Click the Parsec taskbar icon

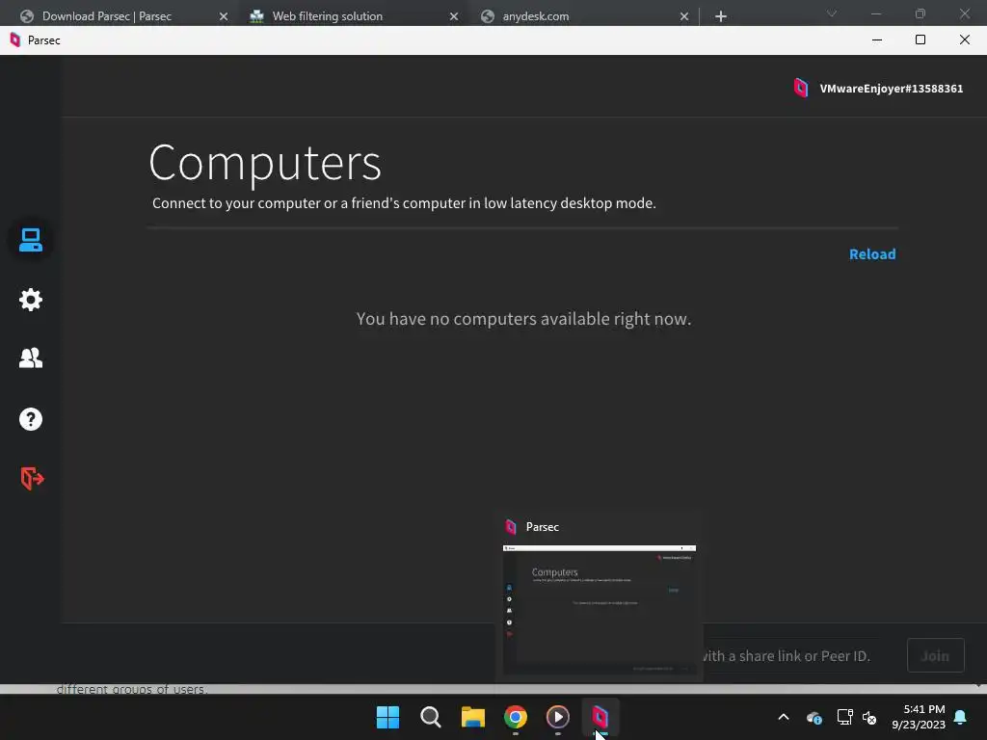point(600,717)
